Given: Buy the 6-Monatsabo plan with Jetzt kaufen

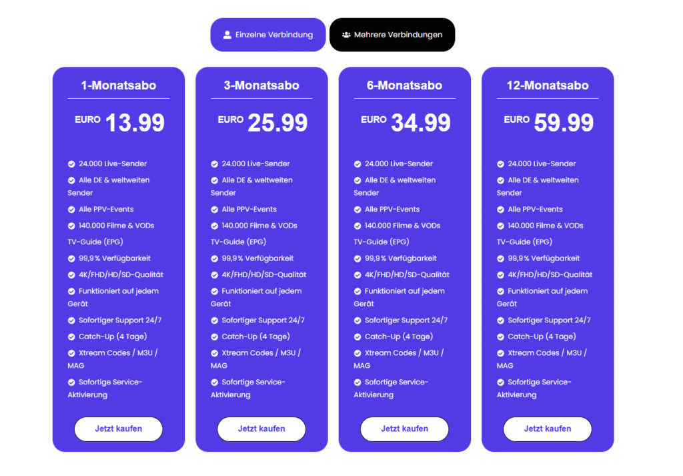Looking at the screenshot, I should point(404,429).
